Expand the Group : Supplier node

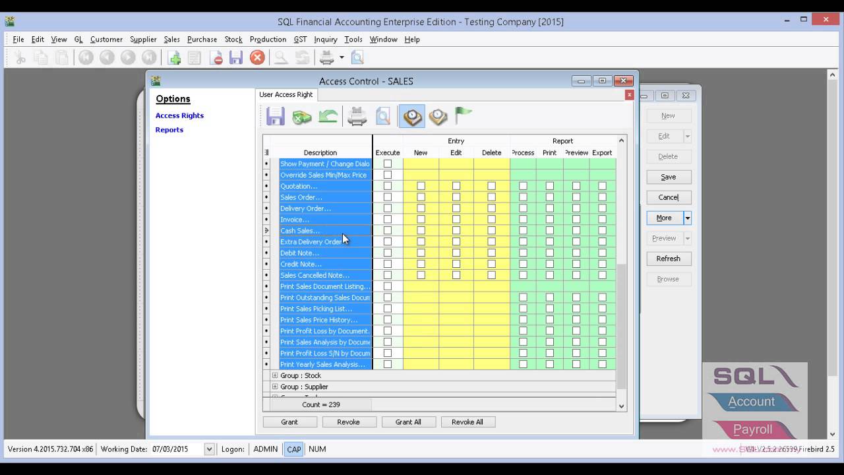pyautogui.click(x=275, y=387)
